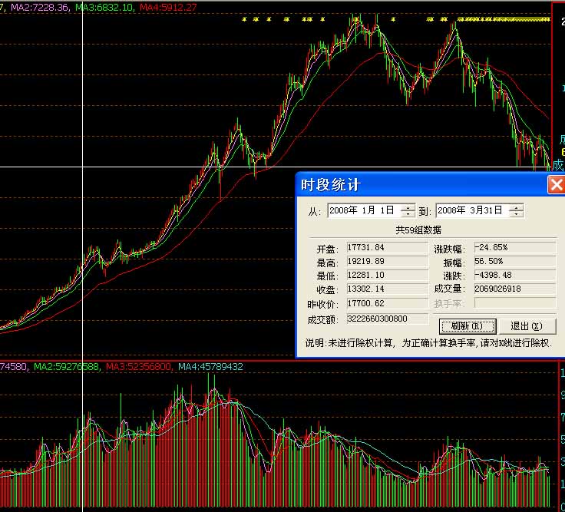Select the 成交额 value 3222660300800
565x512 pixels.
387,319
